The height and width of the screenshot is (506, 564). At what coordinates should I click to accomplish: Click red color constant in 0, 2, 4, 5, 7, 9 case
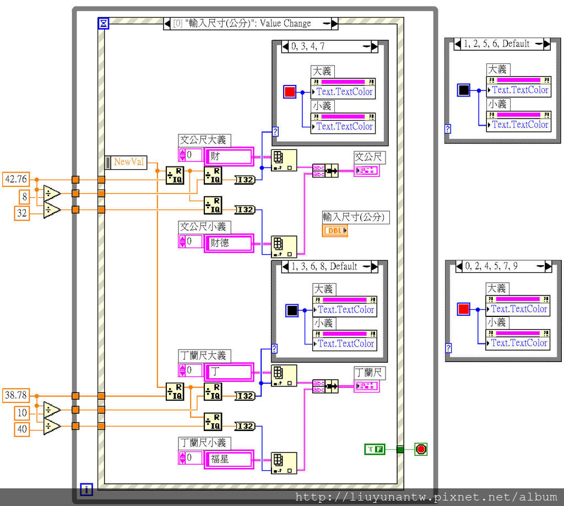coord(464,309)
